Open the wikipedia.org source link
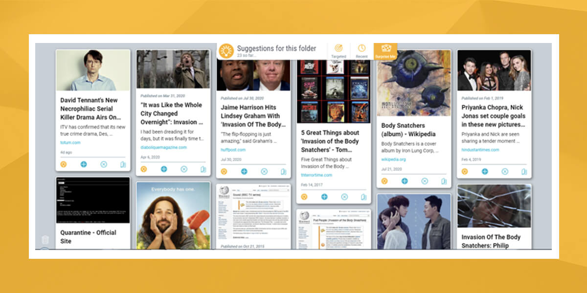 tap(394, 159)
